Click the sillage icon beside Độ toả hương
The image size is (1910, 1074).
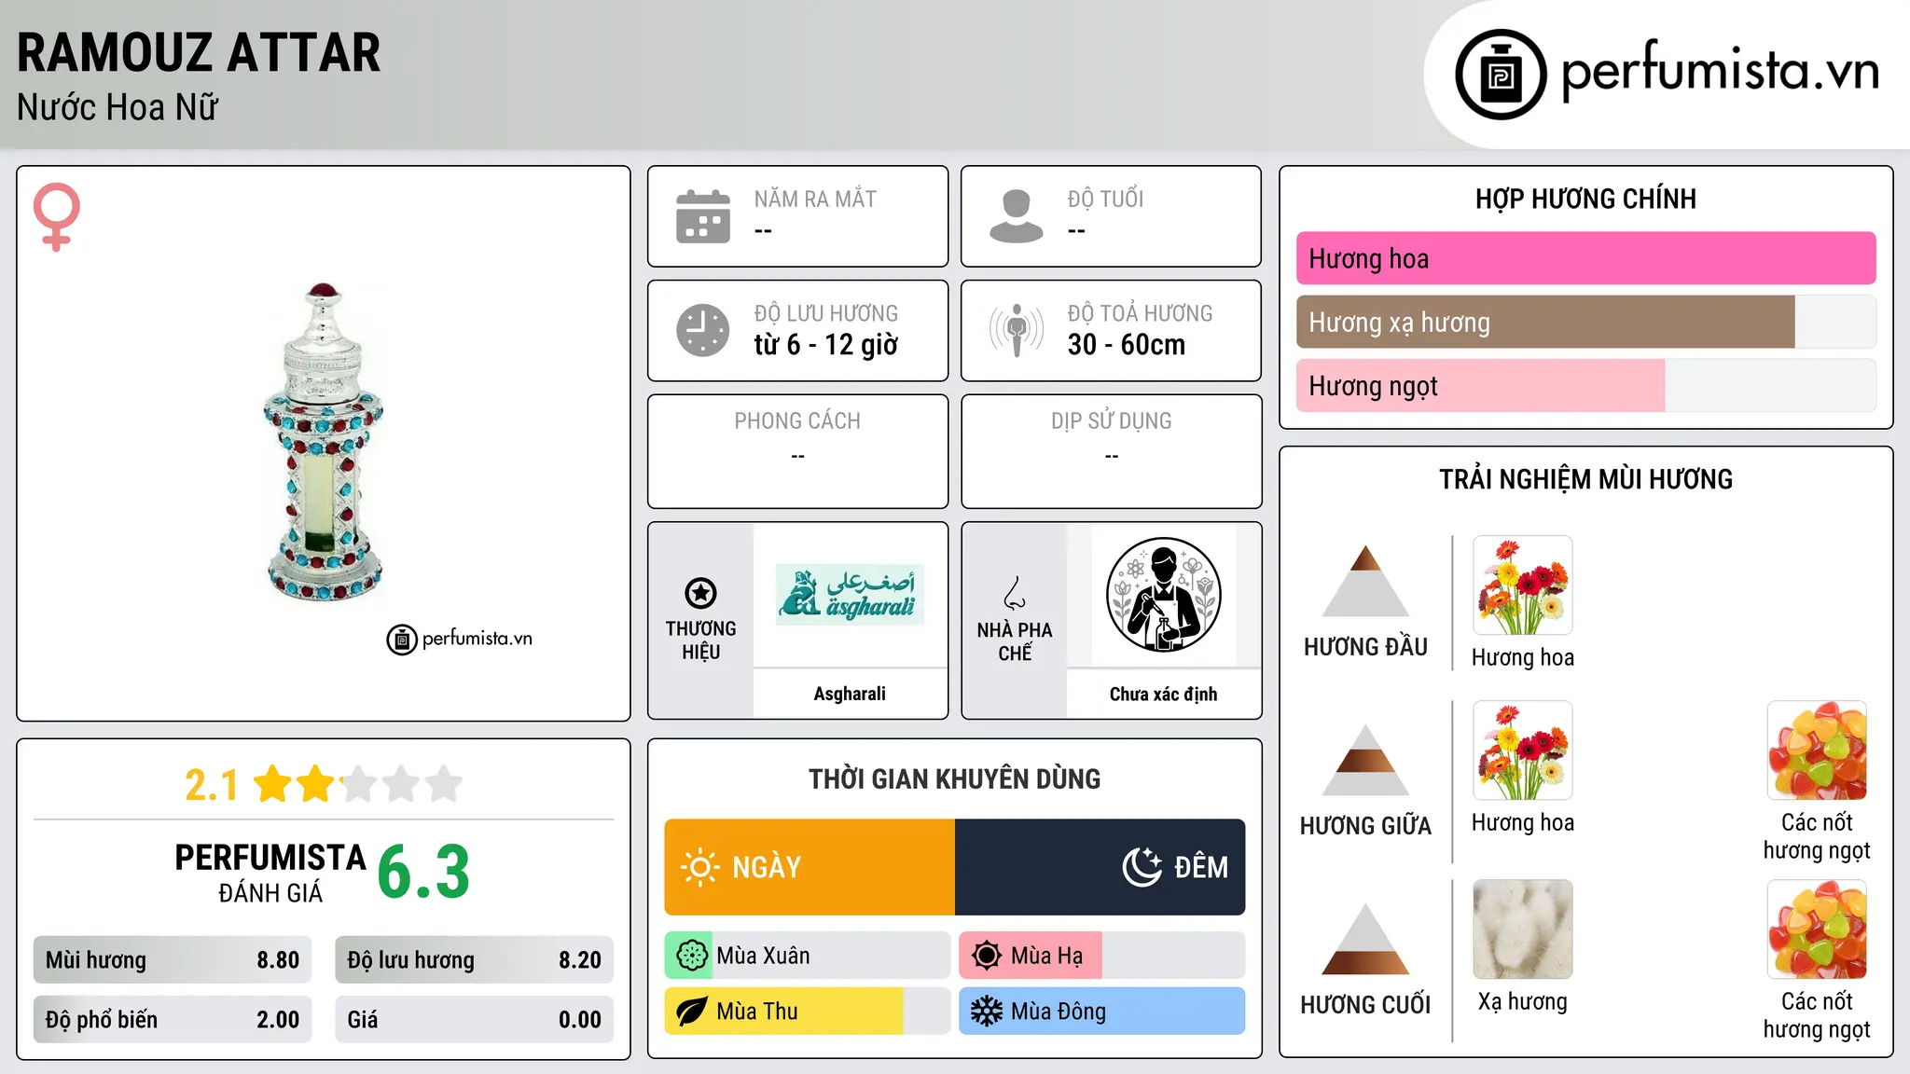coord(1017,330)
